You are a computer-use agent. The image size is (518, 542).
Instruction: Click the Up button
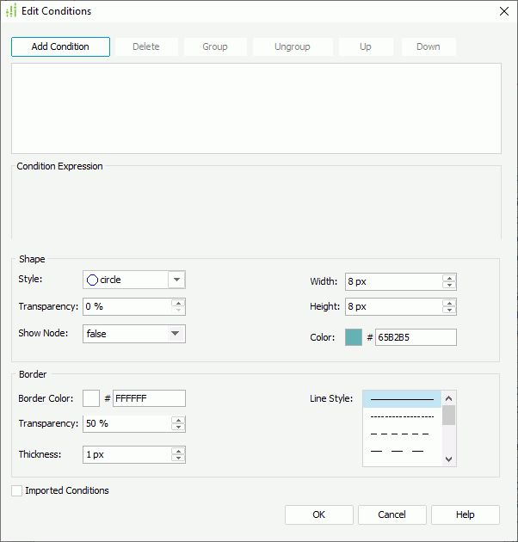[366, 46]
